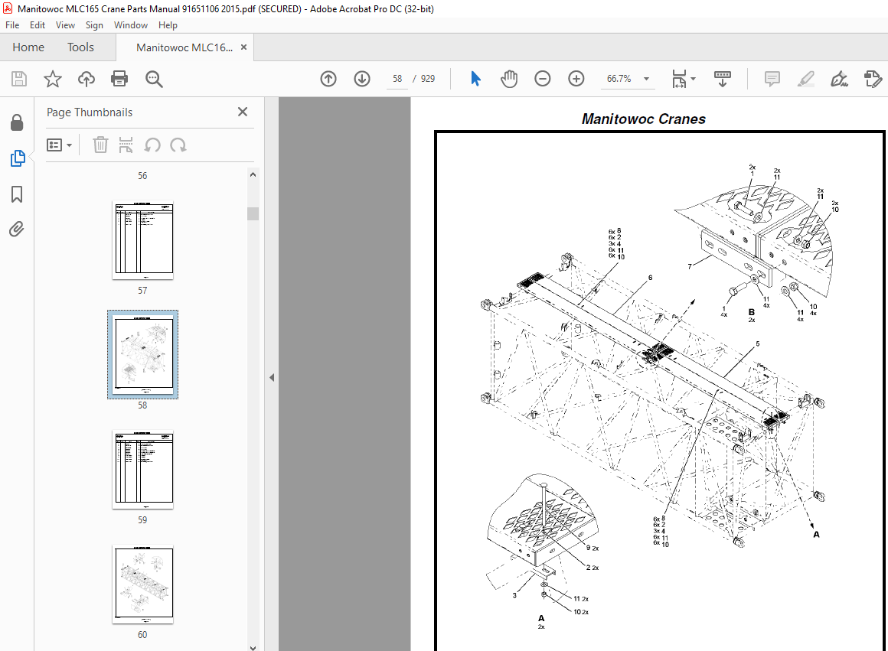
Task: Zoom out with the minus button
Action: pyautogui.click(x=543, y=79)
